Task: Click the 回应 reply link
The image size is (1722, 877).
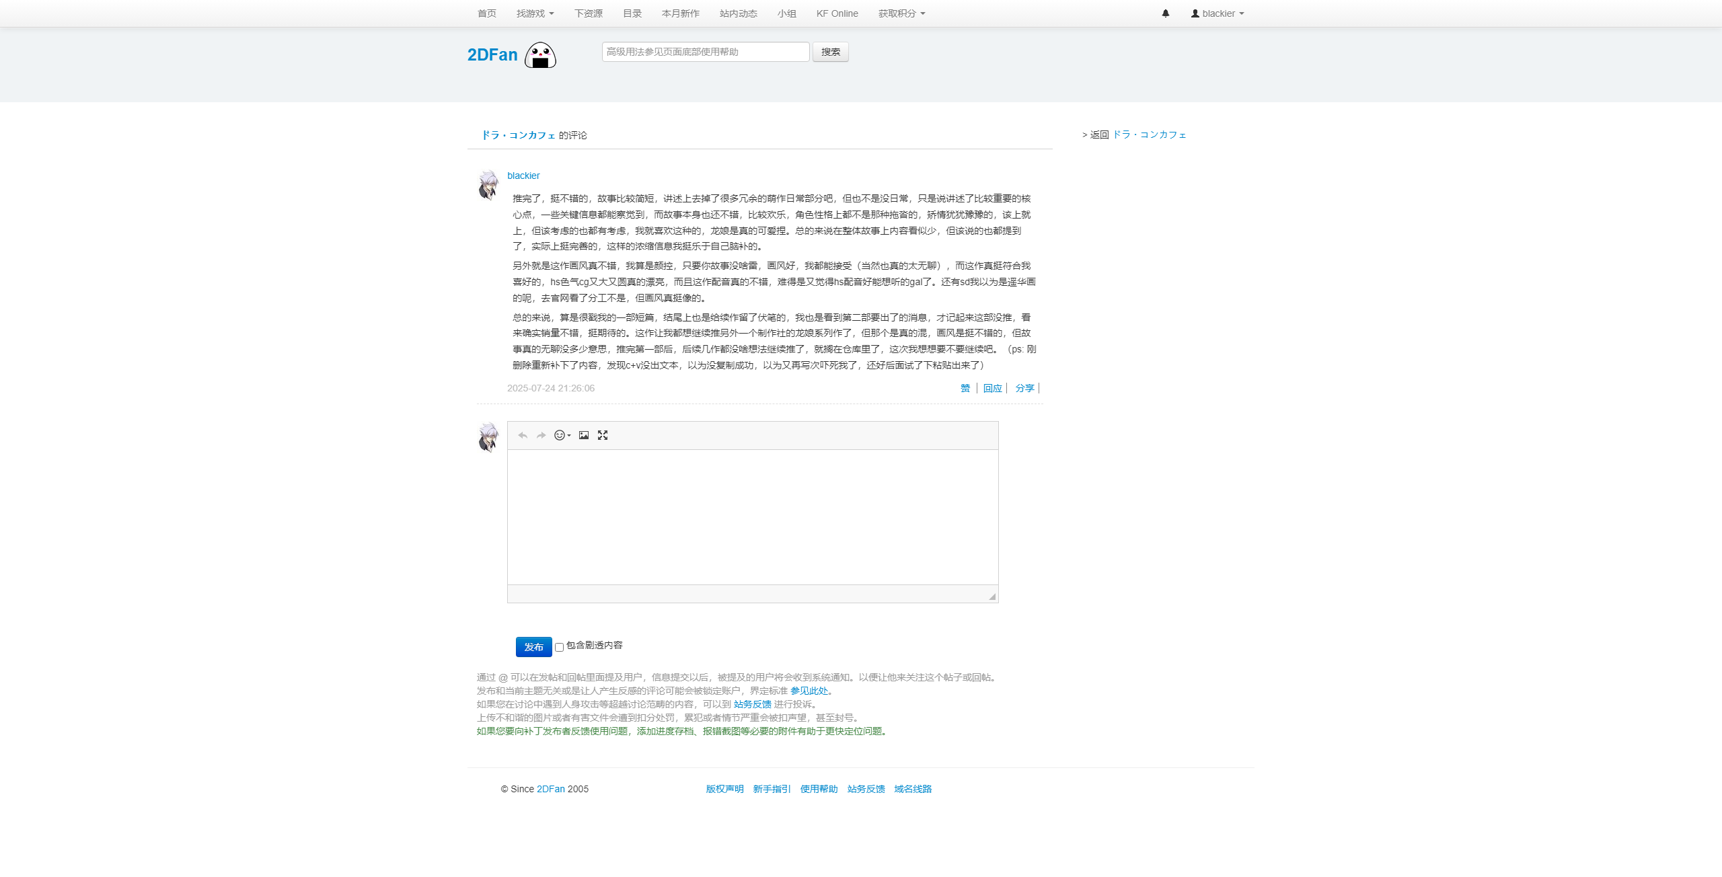Action: (992, 388)
